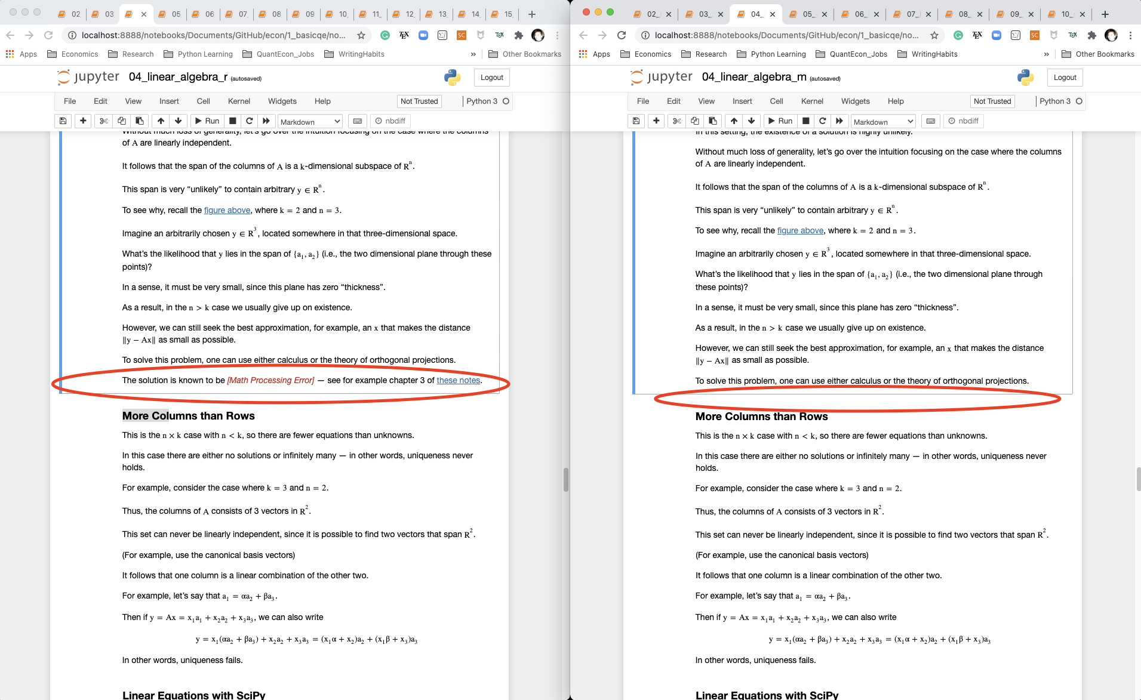
Task: Open new tab in left browser
Action: tap(532, 14)
